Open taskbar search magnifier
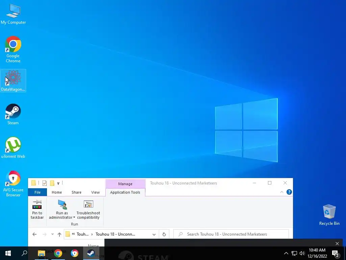 [x=24, y=253]
